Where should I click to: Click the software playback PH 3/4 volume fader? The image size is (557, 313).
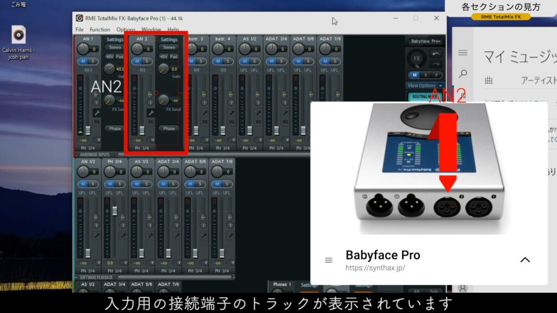tap(115, 210)
